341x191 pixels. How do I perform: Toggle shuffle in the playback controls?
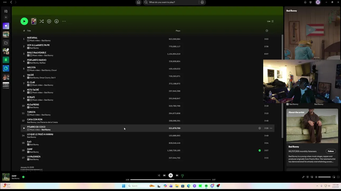159,175
